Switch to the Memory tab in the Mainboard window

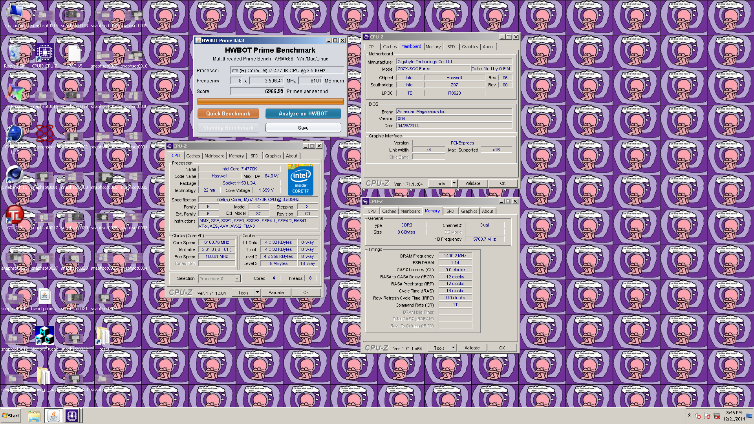(x=433, y=47)
